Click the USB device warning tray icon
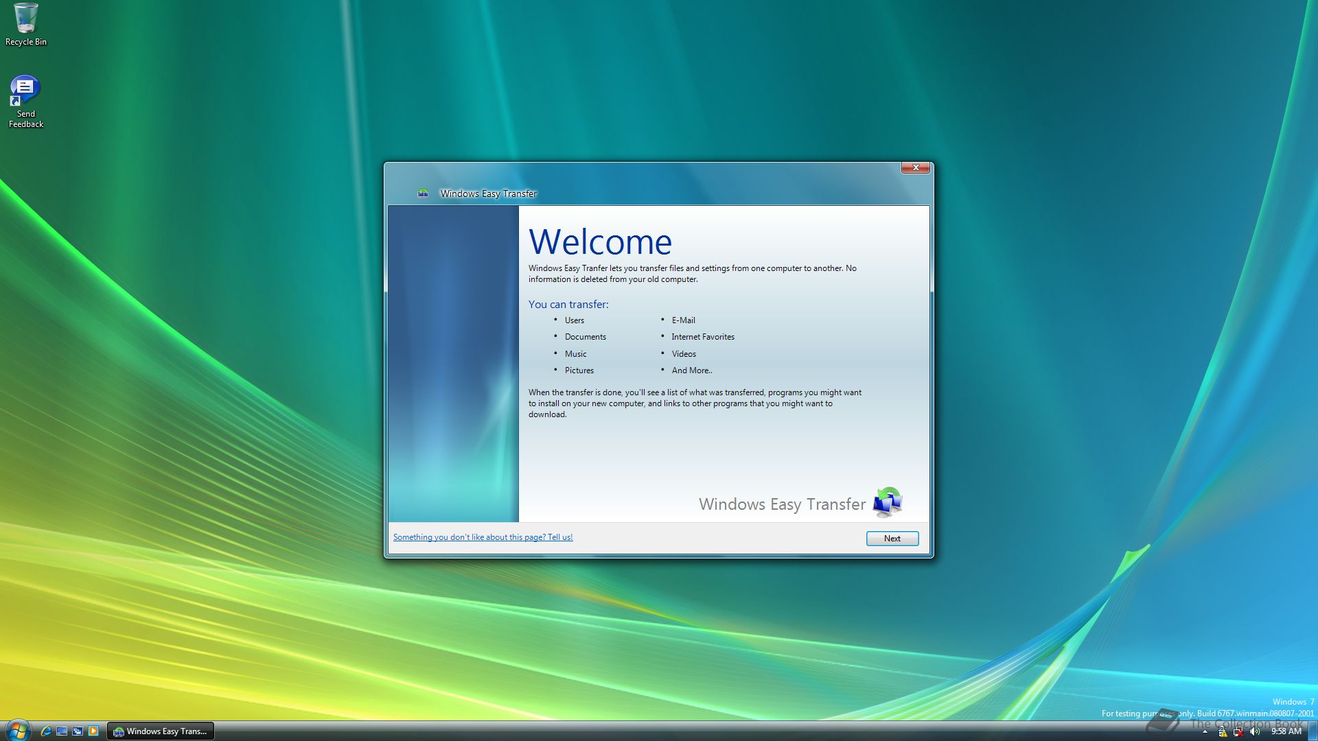Viewport: 1318px width, 741px height. coord(1222,732)
